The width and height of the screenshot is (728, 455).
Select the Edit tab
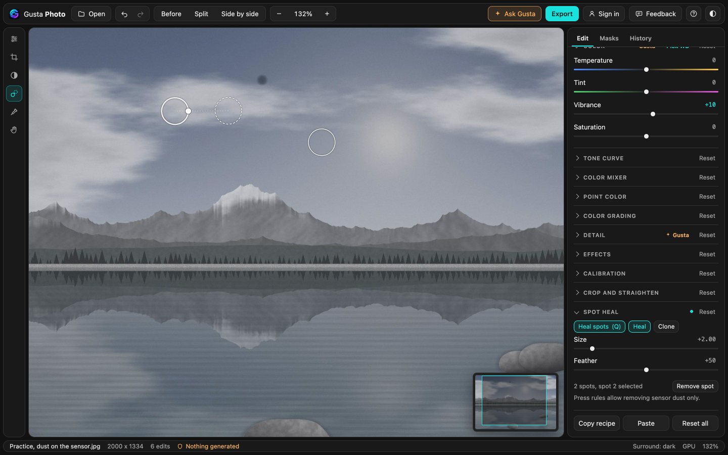coord(582,38)
